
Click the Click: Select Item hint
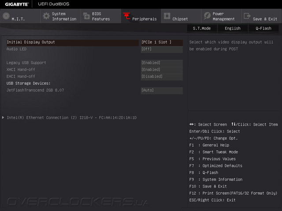coord(255,124)
